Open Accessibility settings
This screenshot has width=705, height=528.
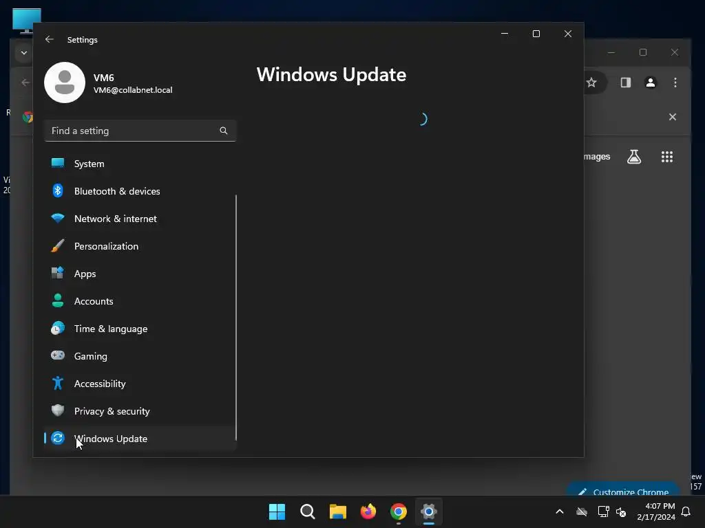tap(140, 384)
